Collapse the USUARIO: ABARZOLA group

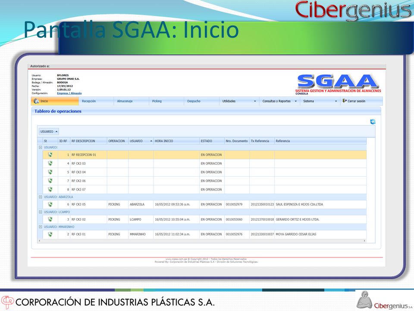[41, 197]
